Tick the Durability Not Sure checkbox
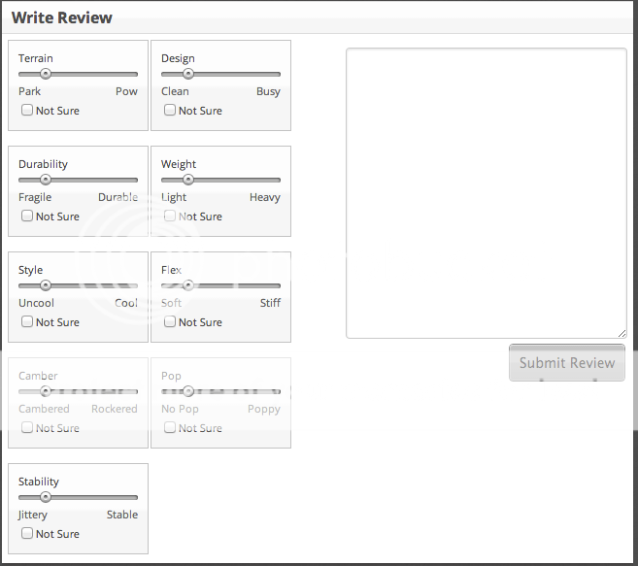Image resolution: width=638 pixels, height=566 pixels. pyautogui.click(x=27, y=216)
